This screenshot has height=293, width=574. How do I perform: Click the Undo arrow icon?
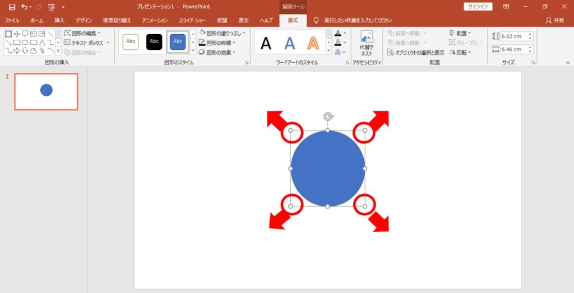pos(24,7)
